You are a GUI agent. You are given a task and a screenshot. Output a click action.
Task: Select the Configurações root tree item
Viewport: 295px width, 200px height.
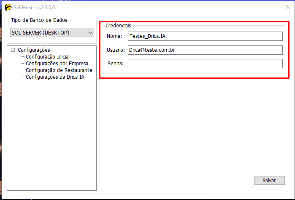click(34, 50)
